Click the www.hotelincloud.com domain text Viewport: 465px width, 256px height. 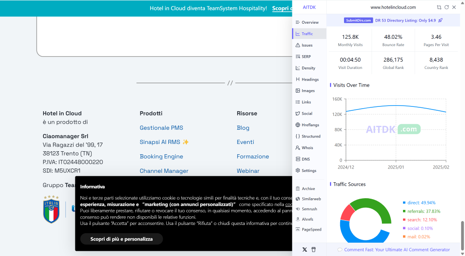point(393,7)
